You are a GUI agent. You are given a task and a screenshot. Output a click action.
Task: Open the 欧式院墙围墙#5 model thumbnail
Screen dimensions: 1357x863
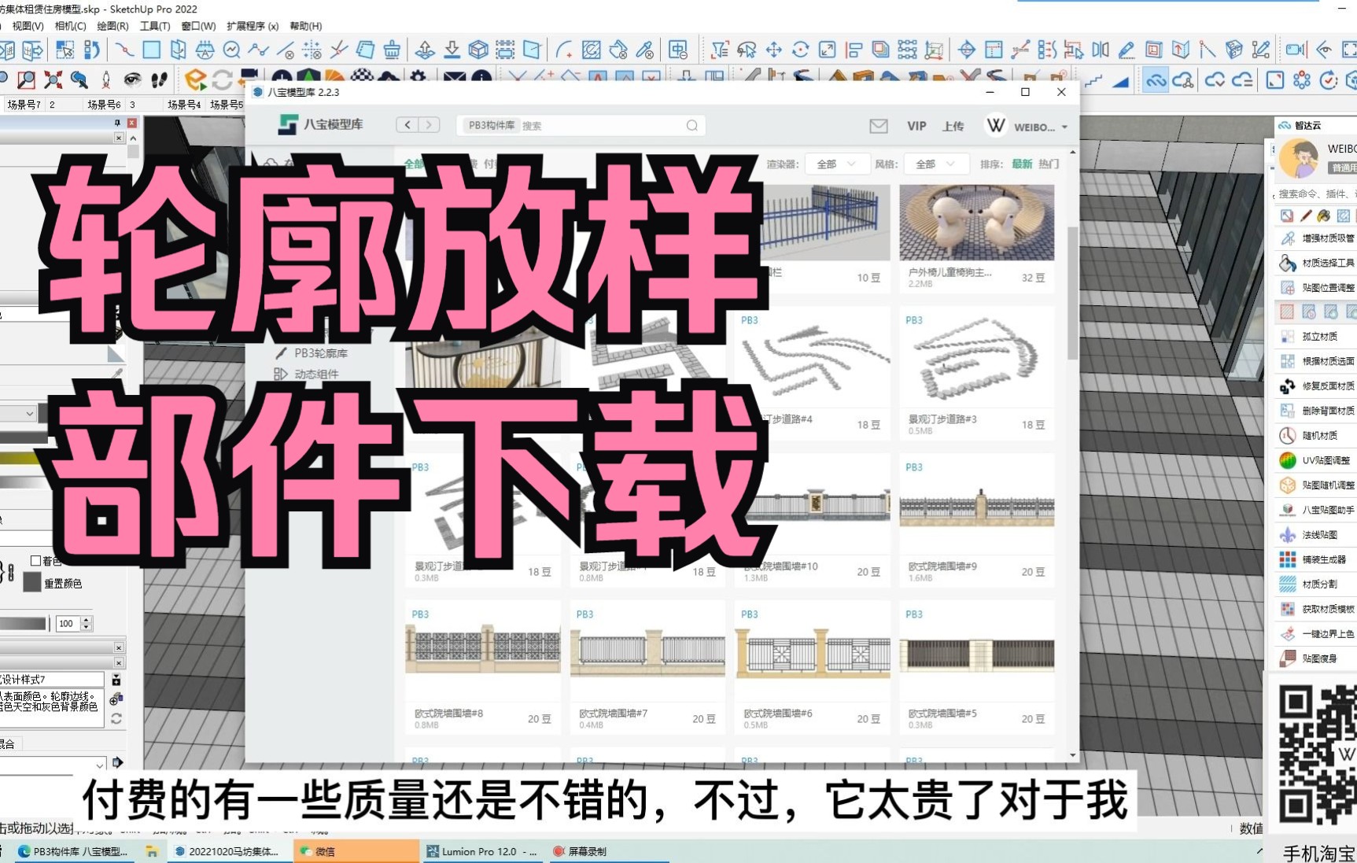pos(977,651)
